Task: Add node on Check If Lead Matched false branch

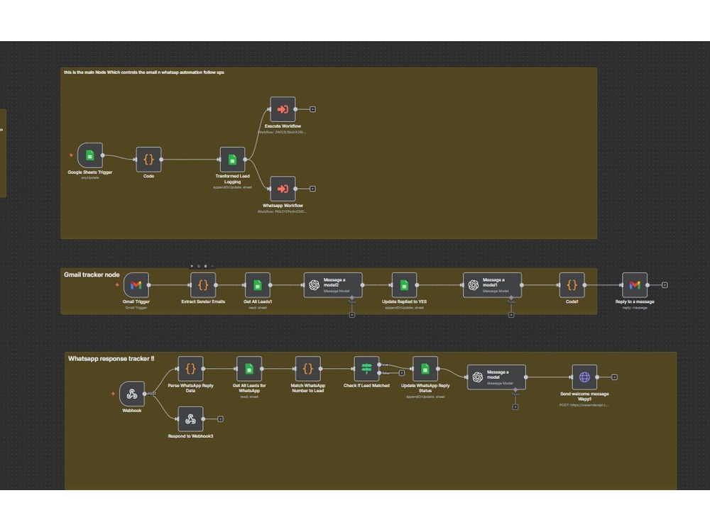Action: click(x=402, y=373)
